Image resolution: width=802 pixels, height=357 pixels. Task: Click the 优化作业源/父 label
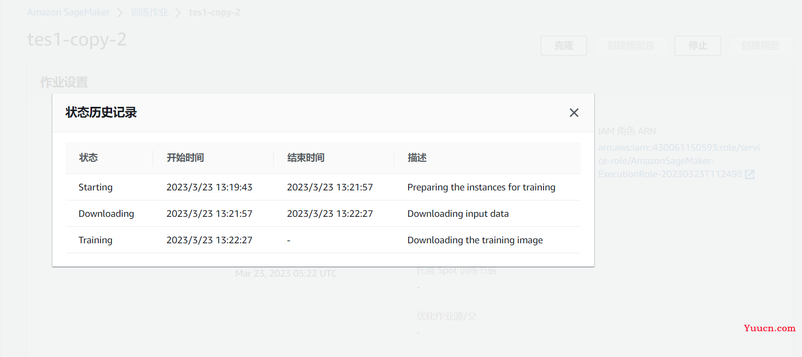tap(447, 316)
